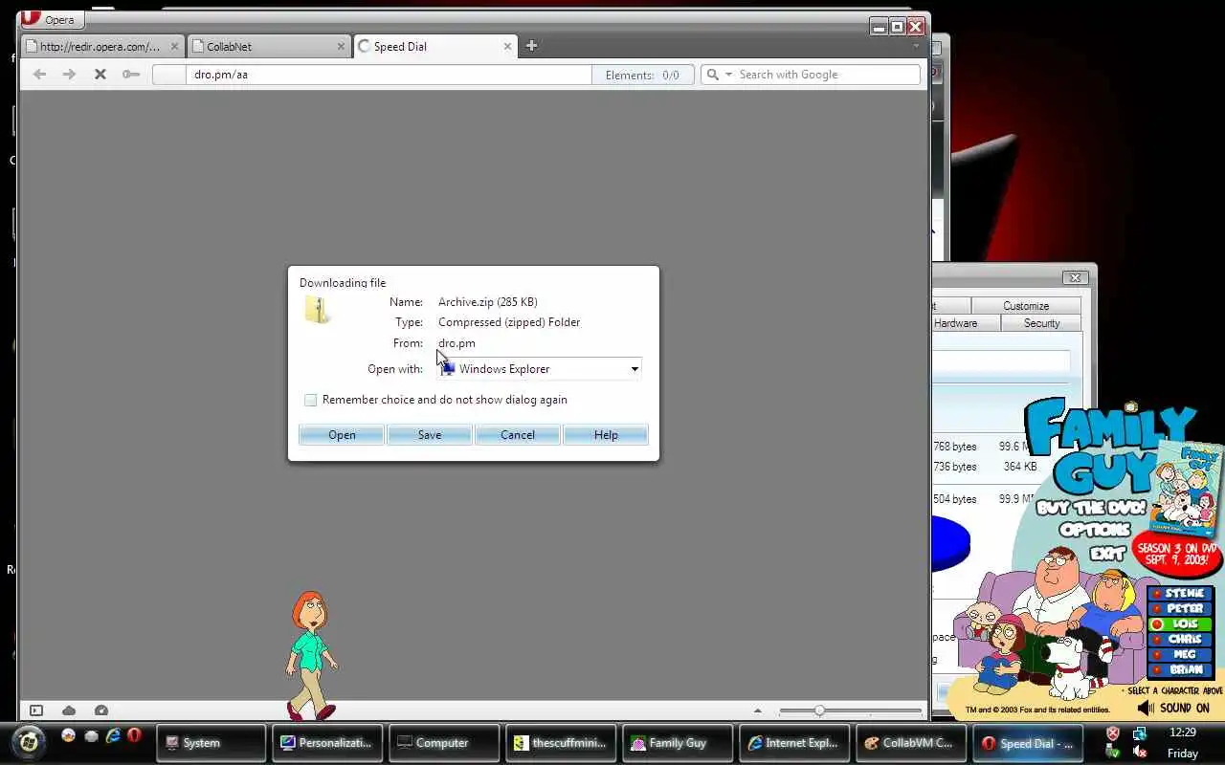Click the Opera Turbo speedometer icon

point(101,710)
